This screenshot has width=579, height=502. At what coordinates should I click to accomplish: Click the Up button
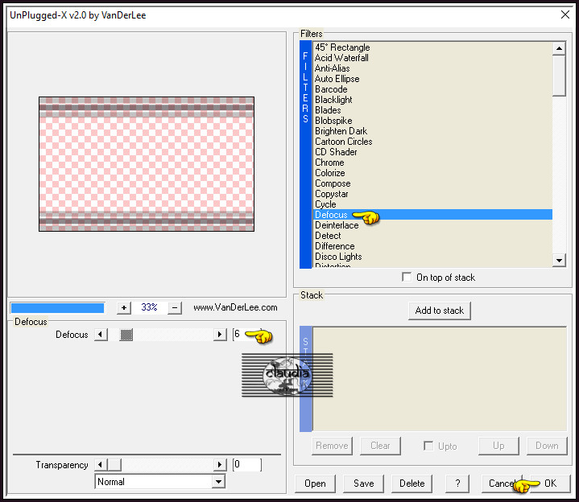[498, 446]
